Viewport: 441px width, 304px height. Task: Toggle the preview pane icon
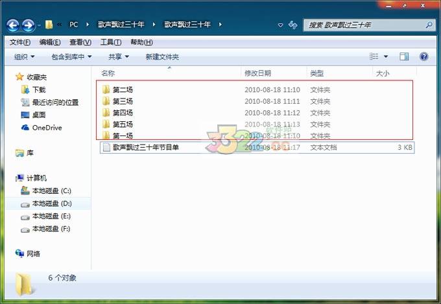pos(404,56)
